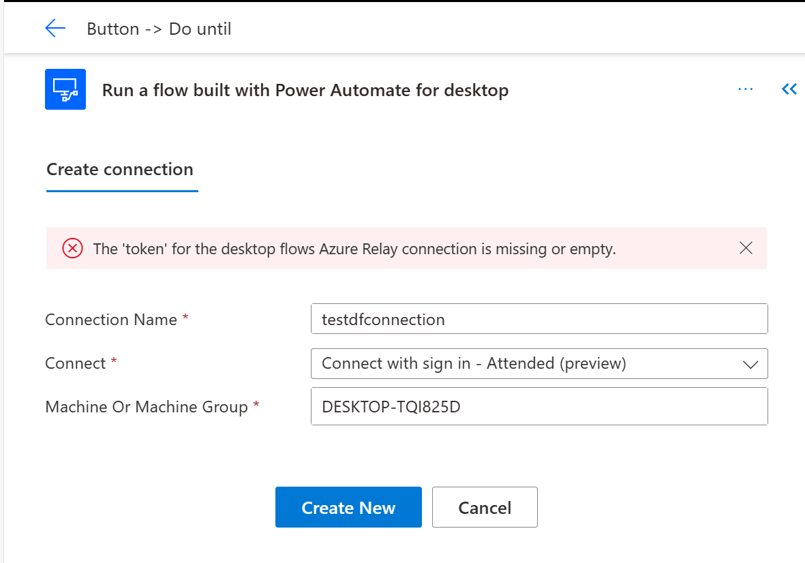Viewport: 805px width, 563px height.
Task: Click the Machine Or Machine Group field
Action: pyautogui.click(x=538, y=407)
